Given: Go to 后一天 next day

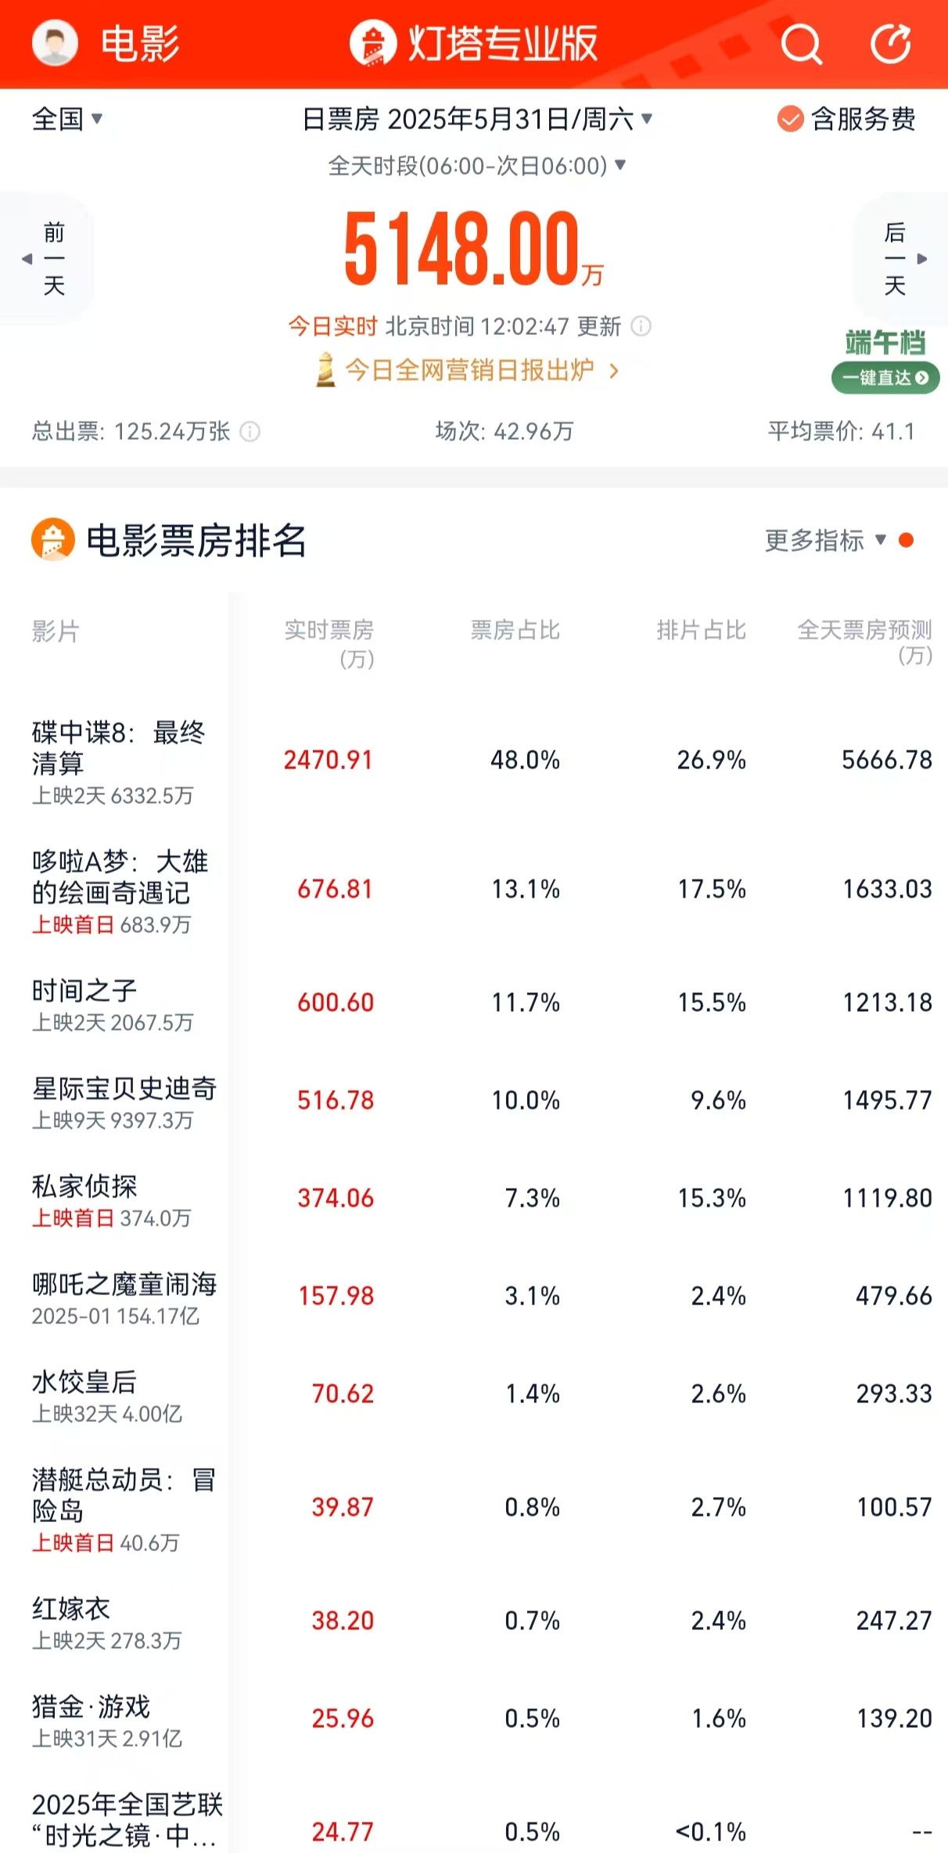Looking at the screenshot, I should tap(901, 258).
